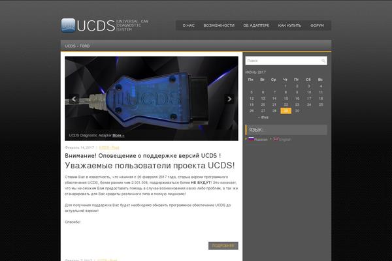Click heading Уважаемые пользователи проекта UCDS!
392x261 pixels.
pyautogui.click(x=150, y=166)
